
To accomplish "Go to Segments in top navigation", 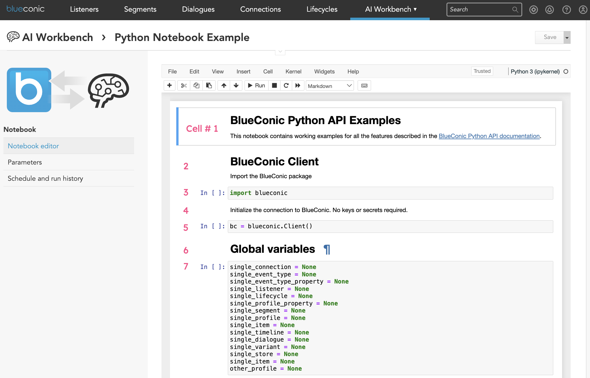I will [x=140, y=9].
